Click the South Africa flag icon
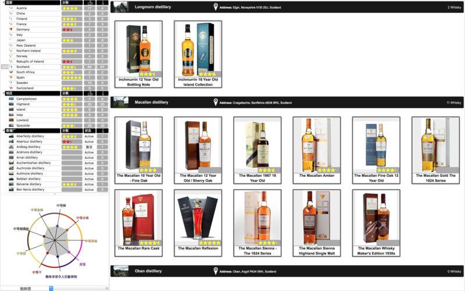The image size is (465, 291). coord(11,72)
